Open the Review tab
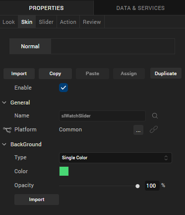The height and width of the screenshot is (215, 185). click(92, 22)
